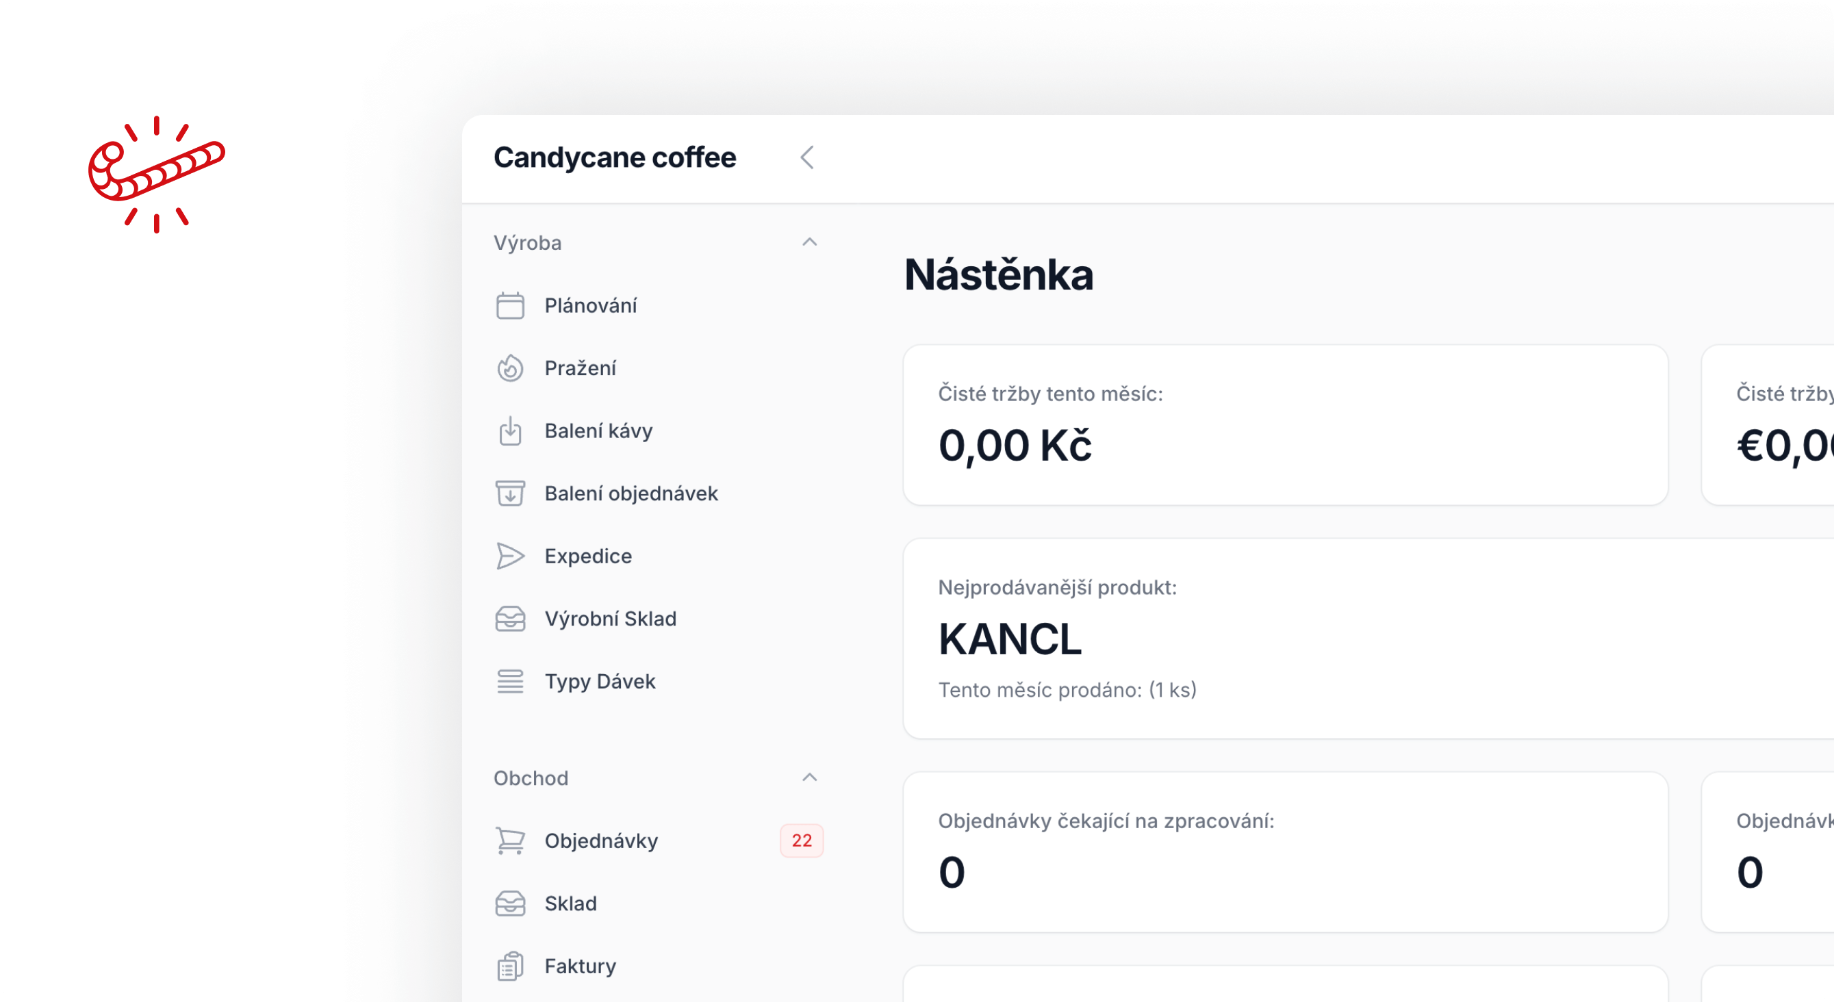The image size is (1834, 1002).
Task: Click the Typy Dávek list icon
Action: click(x=510, y=682)
